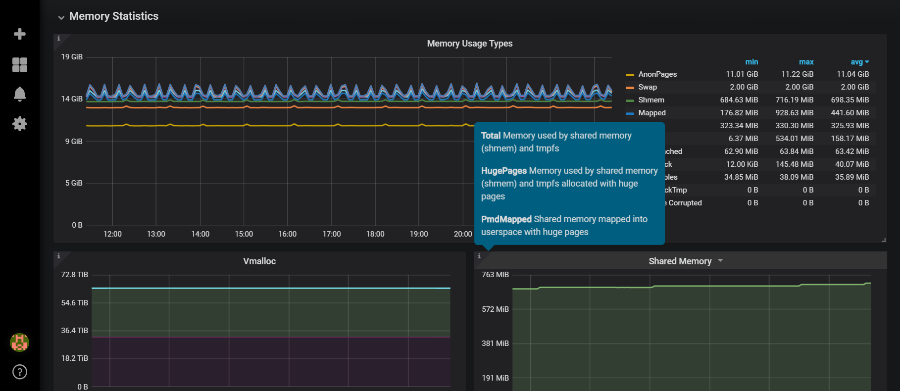Image resolution: width=900 pixels, height=391 pixels.
Task: Open the Dashboards grid icon
Action: click(x=20, y=64)
